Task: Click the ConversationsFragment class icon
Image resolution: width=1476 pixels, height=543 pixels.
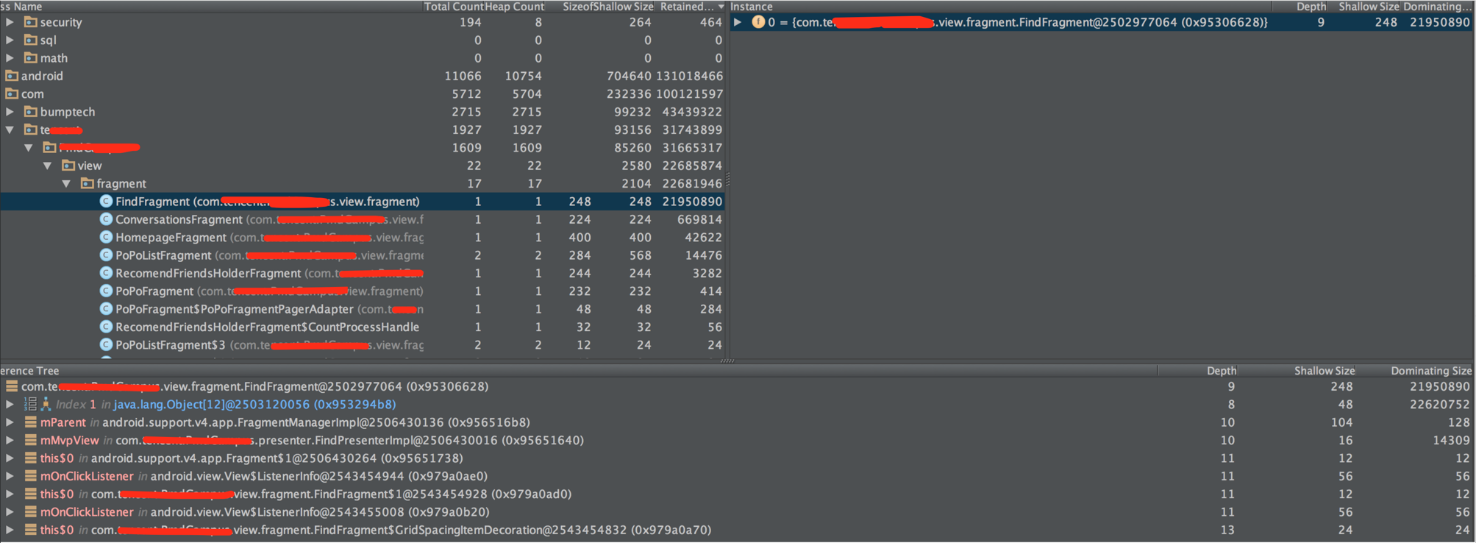Action: coord(106,219)
